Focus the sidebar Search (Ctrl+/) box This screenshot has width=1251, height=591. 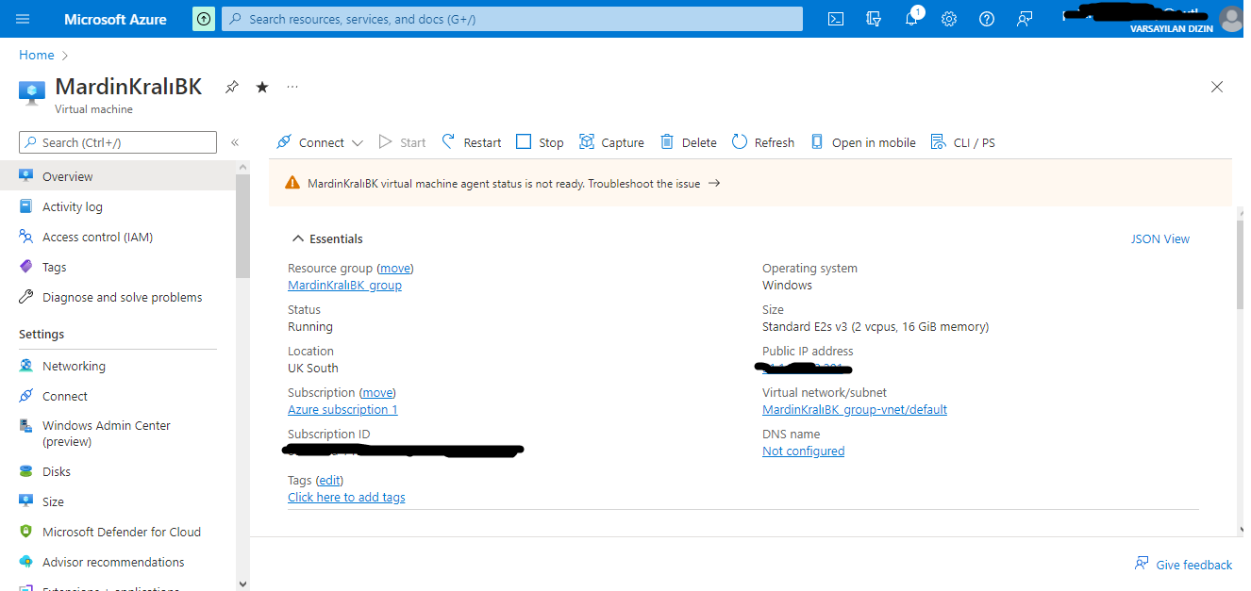(118, 142)
